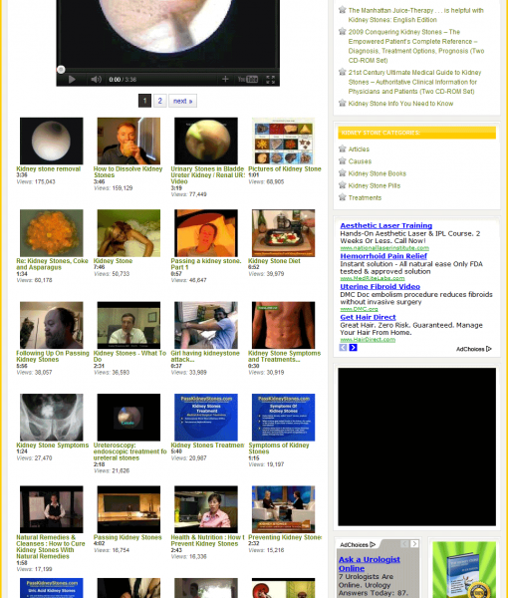Open the Kidney Stone 7:46 video thumbnail

128,232
